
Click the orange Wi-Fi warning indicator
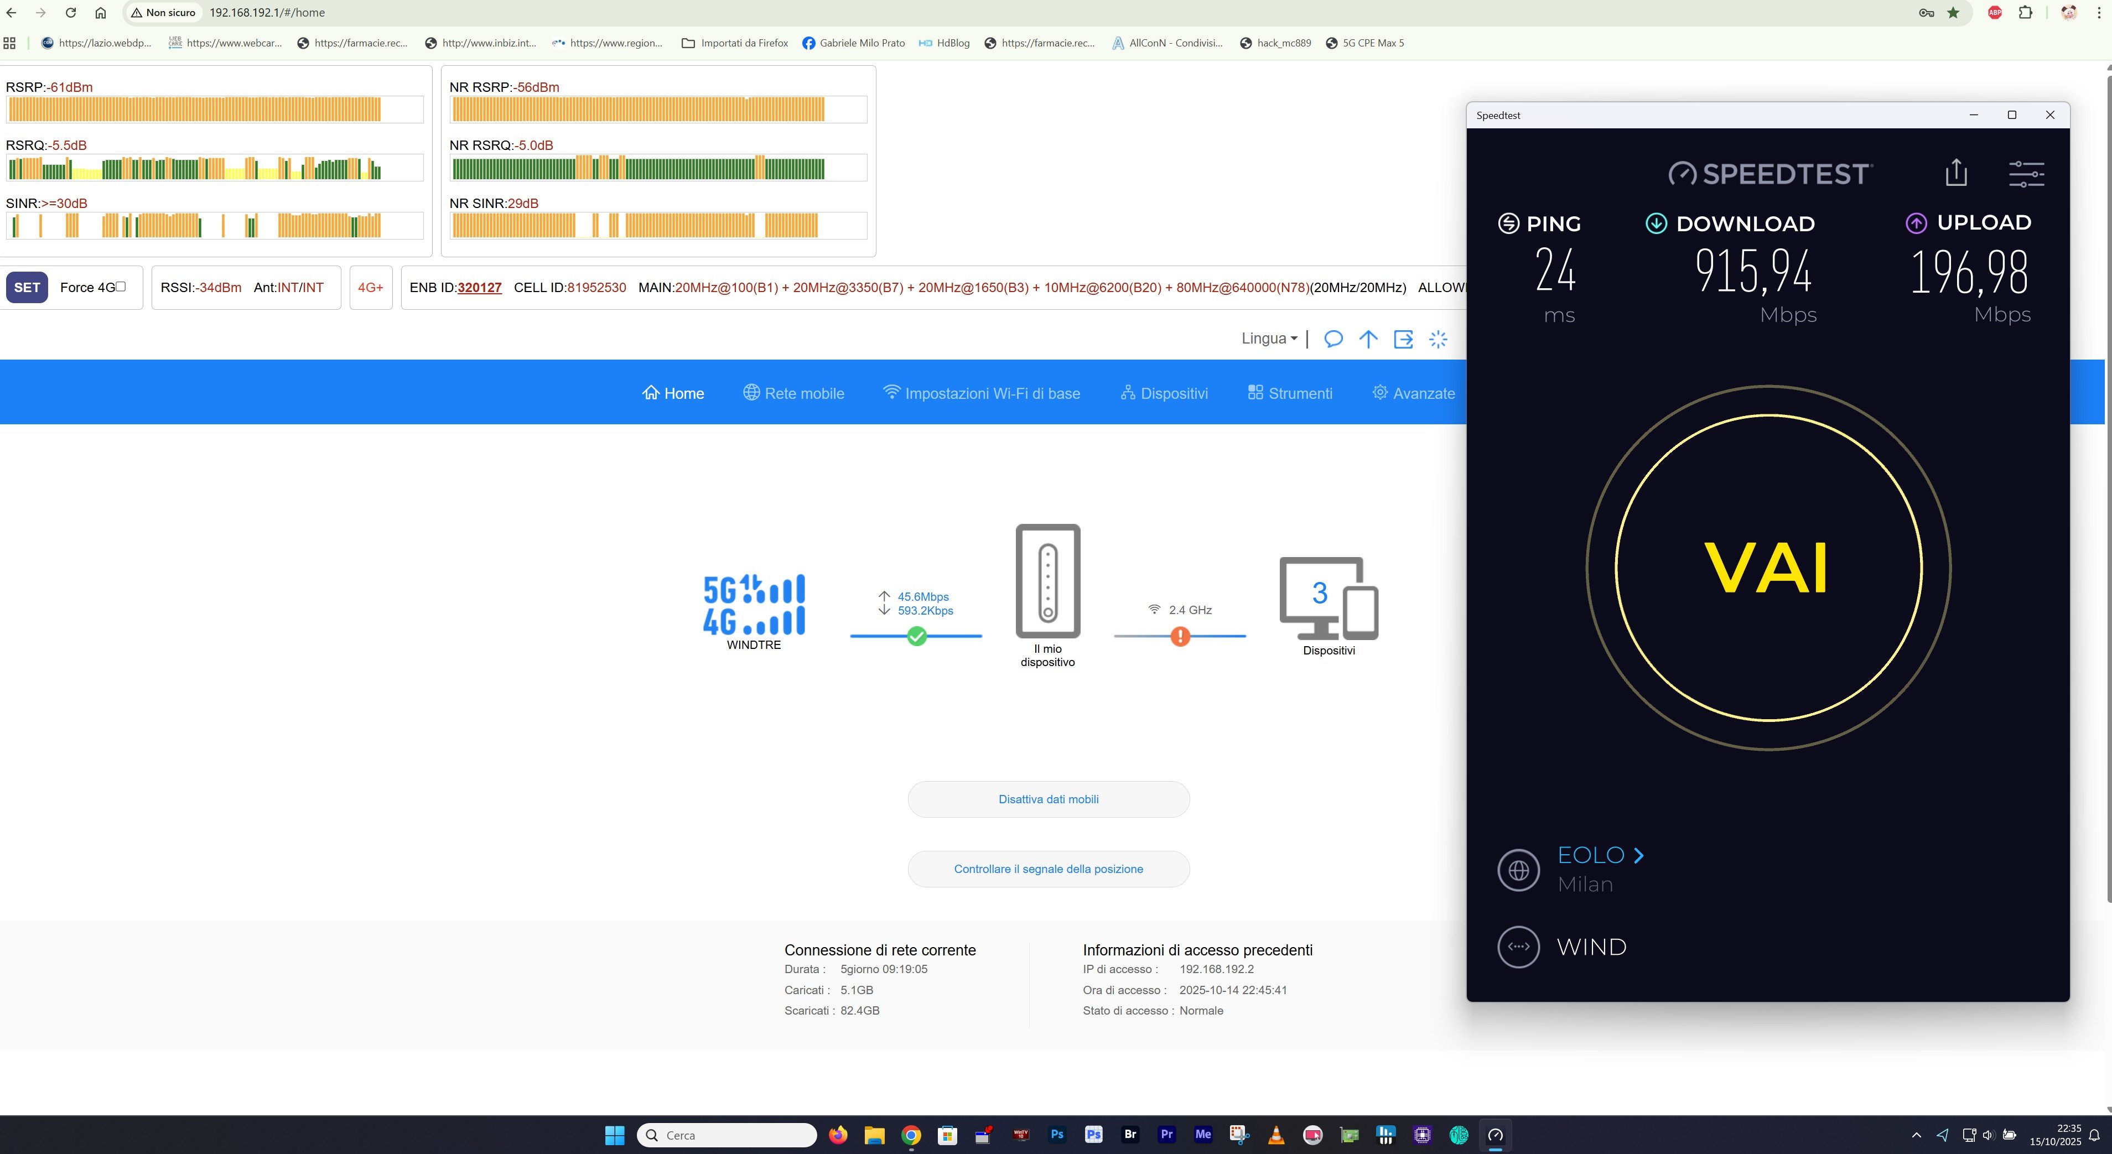[1180, 636]
